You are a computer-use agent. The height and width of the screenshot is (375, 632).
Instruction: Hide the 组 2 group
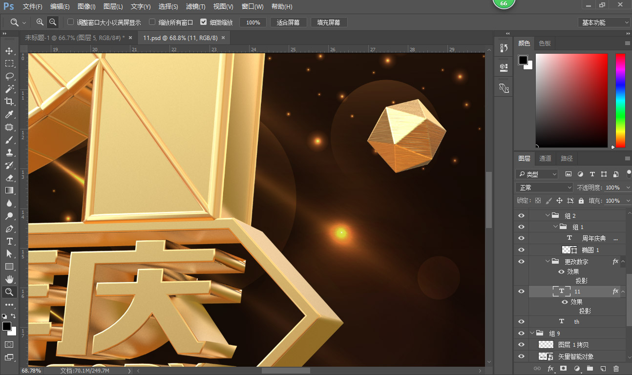(x=521, y=215)
